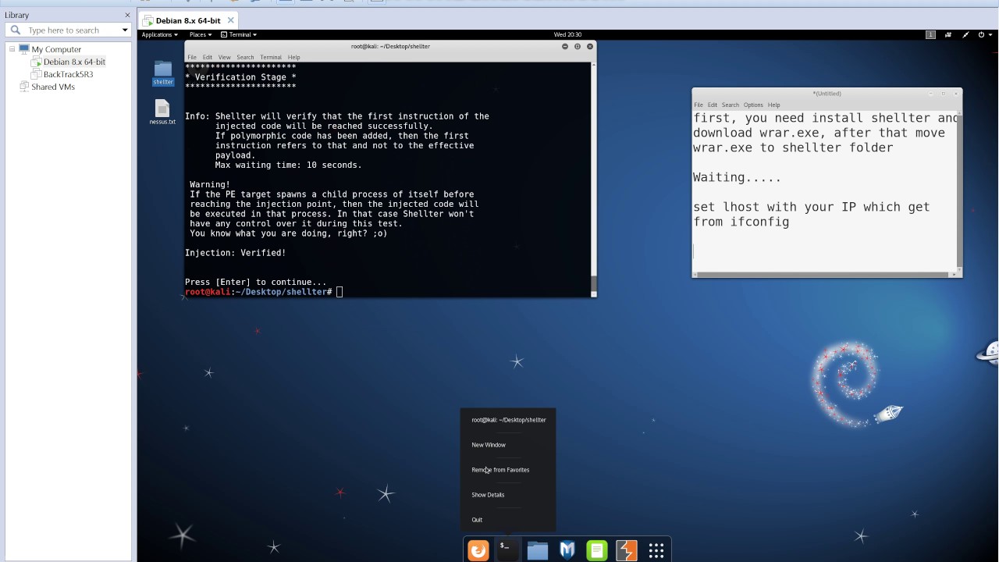Close the Debian 8.x 64-bit tab
The image size is (999, 562).
[231, 20]
